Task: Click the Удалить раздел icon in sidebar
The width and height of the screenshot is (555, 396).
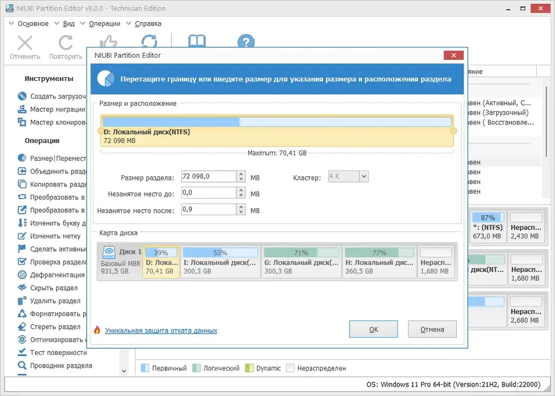Action: (x=22, y=301)
